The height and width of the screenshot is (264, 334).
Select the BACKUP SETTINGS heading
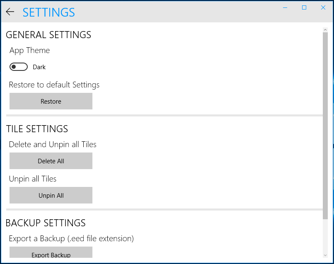[46, 223]
